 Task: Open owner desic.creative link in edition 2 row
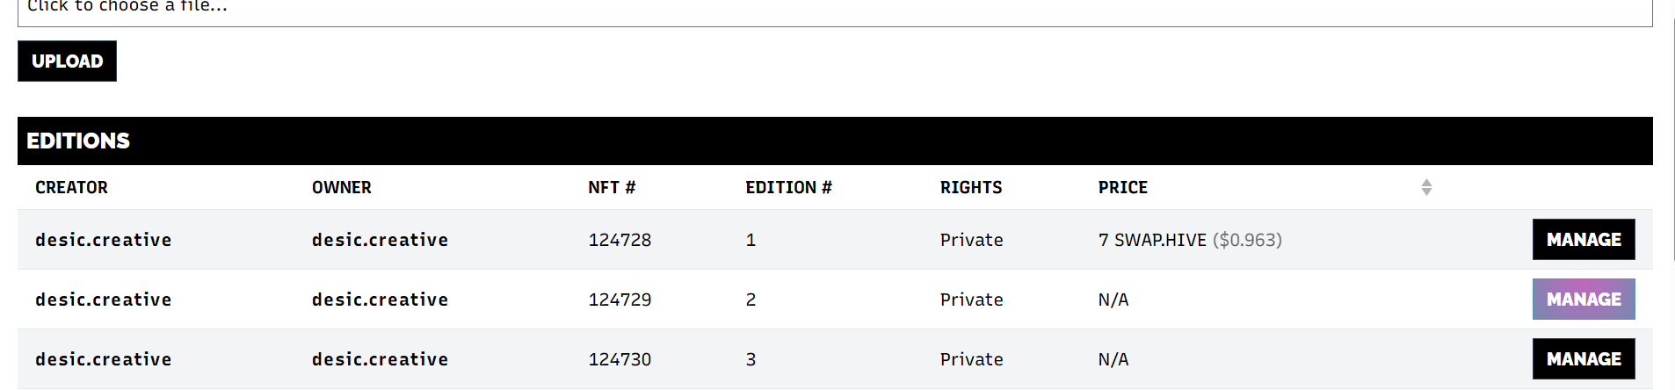pos(380,300)
